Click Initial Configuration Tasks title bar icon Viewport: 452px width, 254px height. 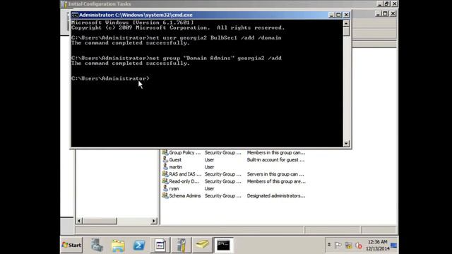pyautogui.click(x=64, y=4)
